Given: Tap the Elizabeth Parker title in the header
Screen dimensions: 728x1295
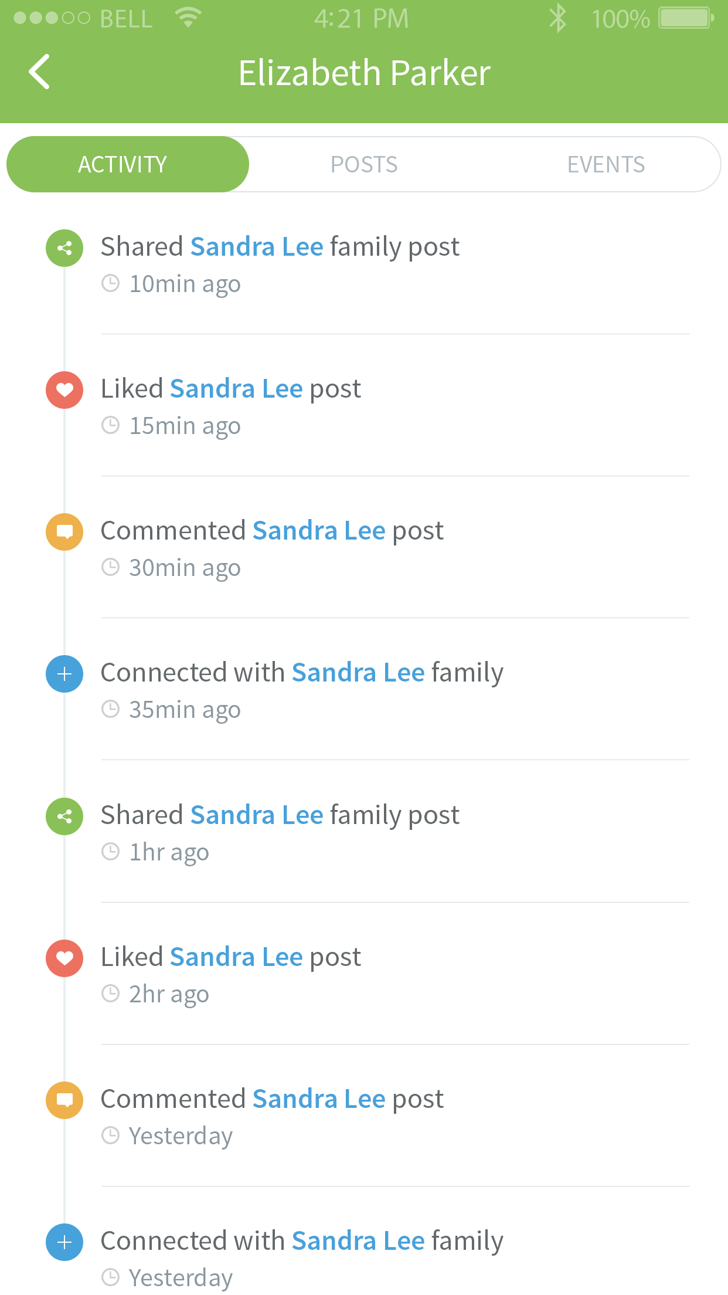Looking at the screenshot, I should coord(364,73).
